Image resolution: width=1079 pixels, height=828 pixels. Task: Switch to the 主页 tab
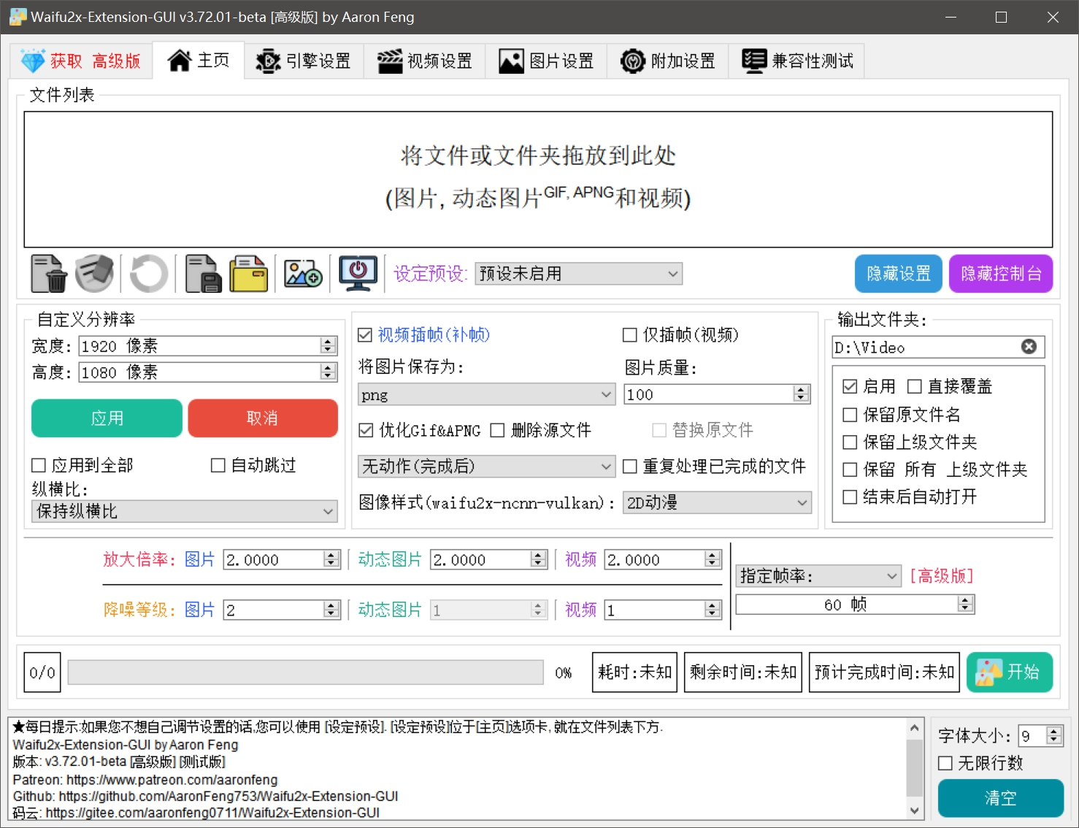[199, 60]
